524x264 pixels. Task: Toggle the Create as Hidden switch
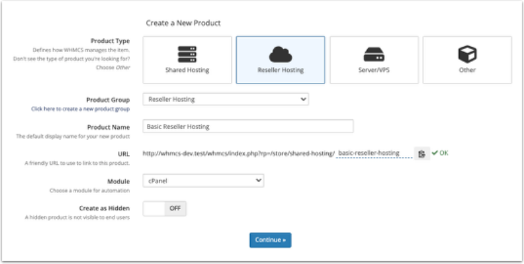[x=165, y=209]
